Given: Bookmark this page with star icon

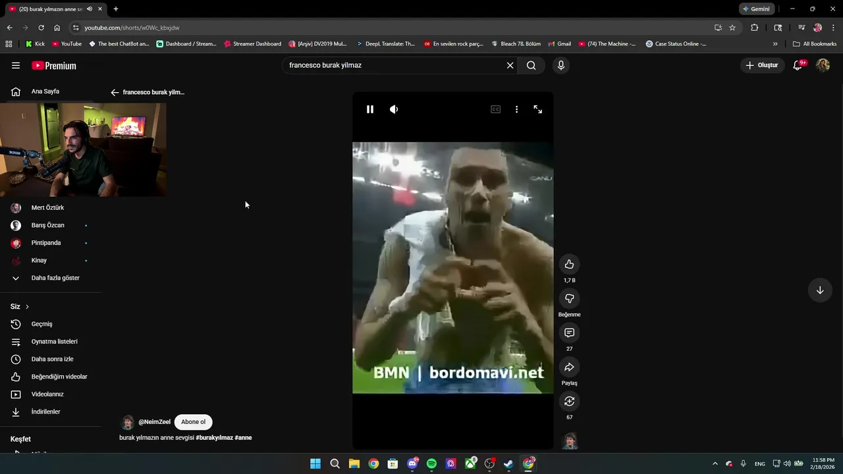Looking at the screenshot, I should [x=732, y=28].
